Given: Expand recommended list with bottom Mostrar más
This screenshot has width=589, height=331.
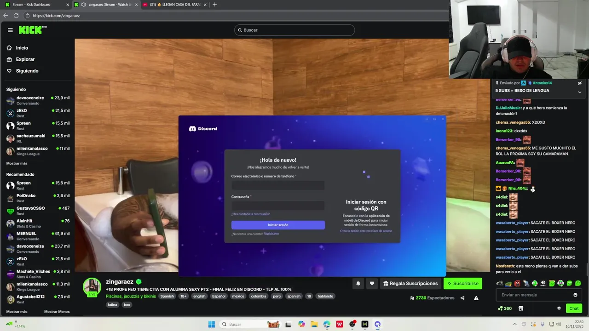Looking at the screenshot, I should click(17, 312).
